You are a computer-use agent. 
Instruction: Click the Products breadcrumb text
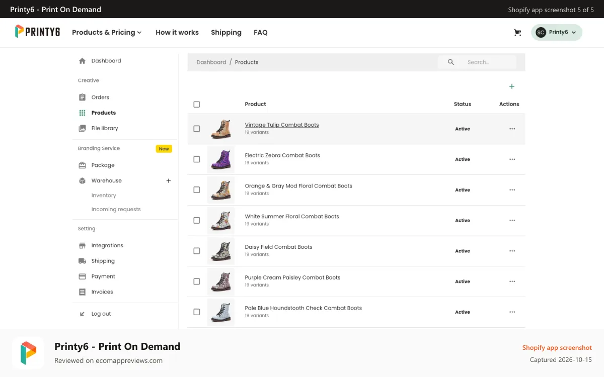coord(247,62)
